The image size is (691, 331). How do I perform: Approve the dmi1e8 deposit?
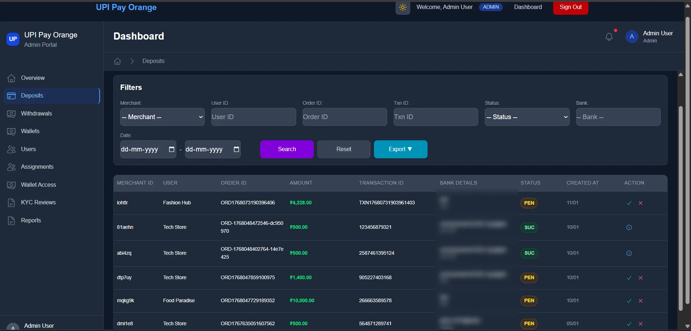(x=629, y=324)
